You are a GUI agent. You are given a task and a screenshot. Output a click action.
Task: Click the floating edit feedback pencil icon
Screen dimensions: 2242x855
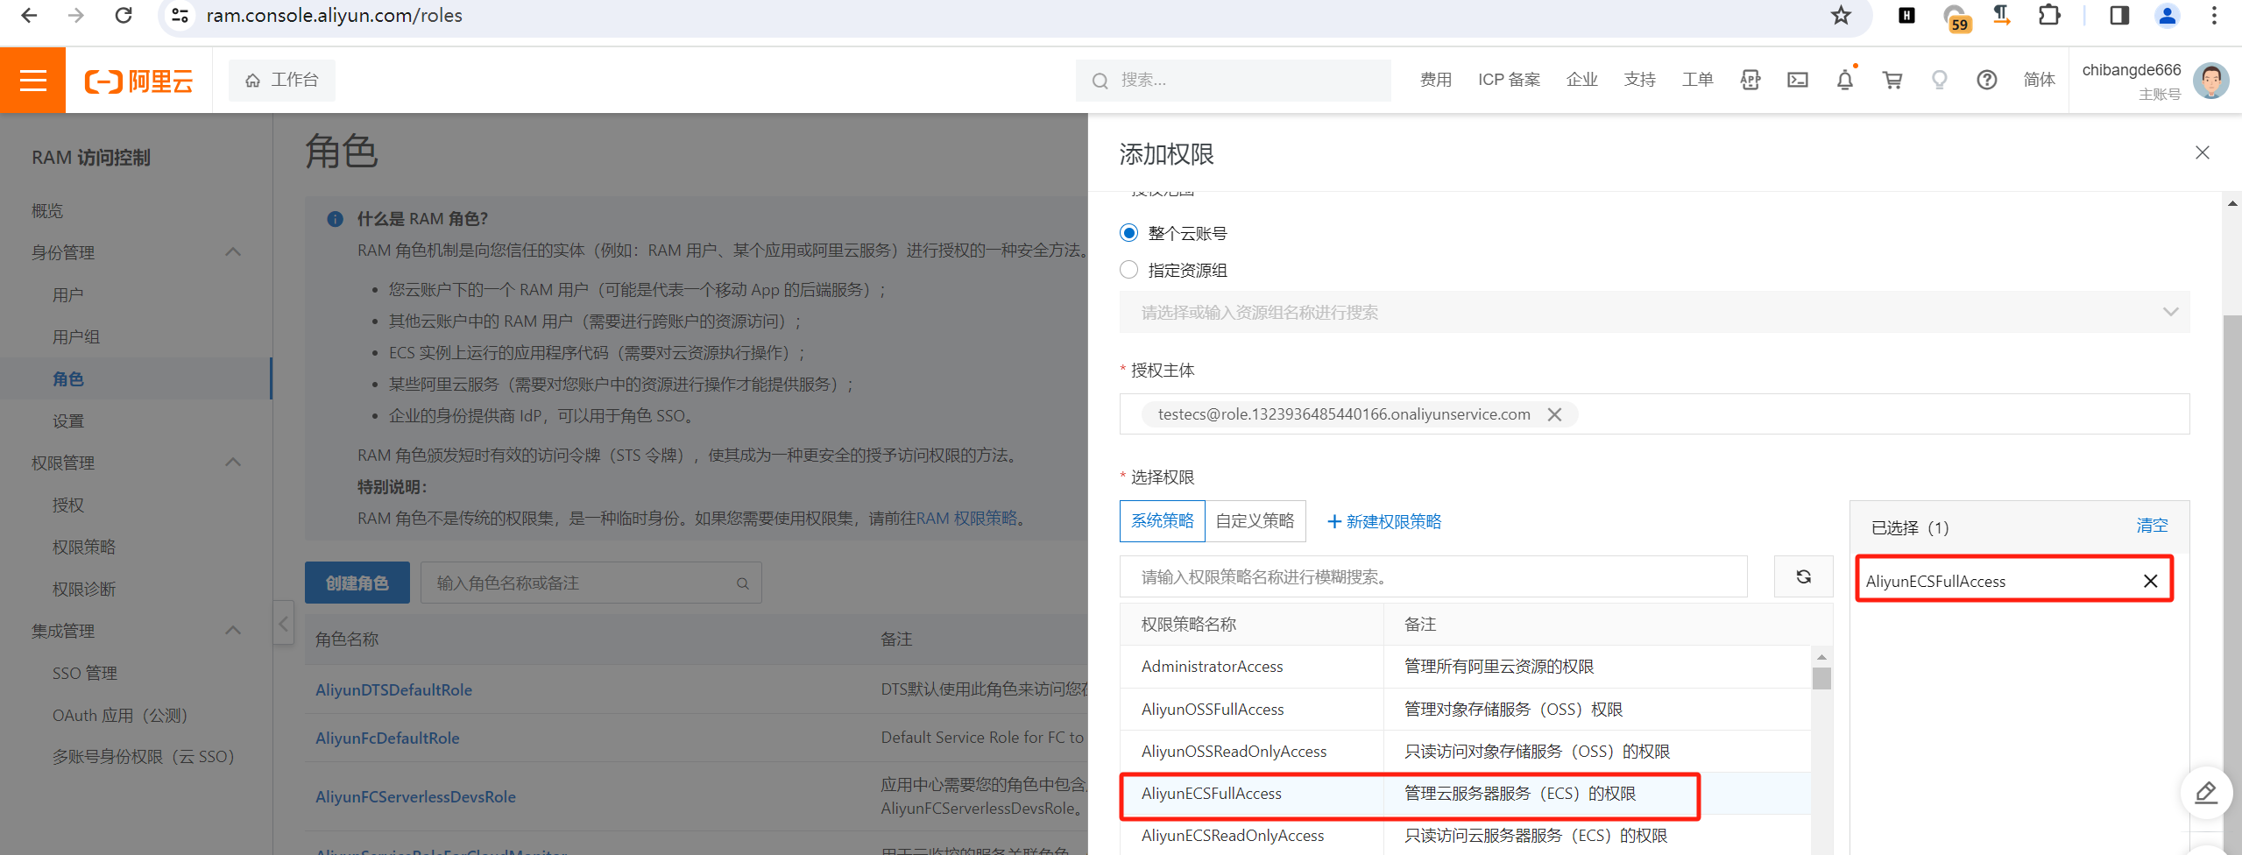click(2206, 793)
